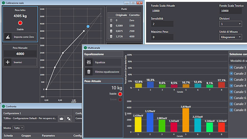Uncheck the Canale 4 checkbox
Screen dimensions: 247x139
[231, 86]
